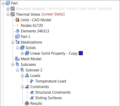Click the Mesh Model icon
The image size is (120, 106).
[x=17, y=59]
